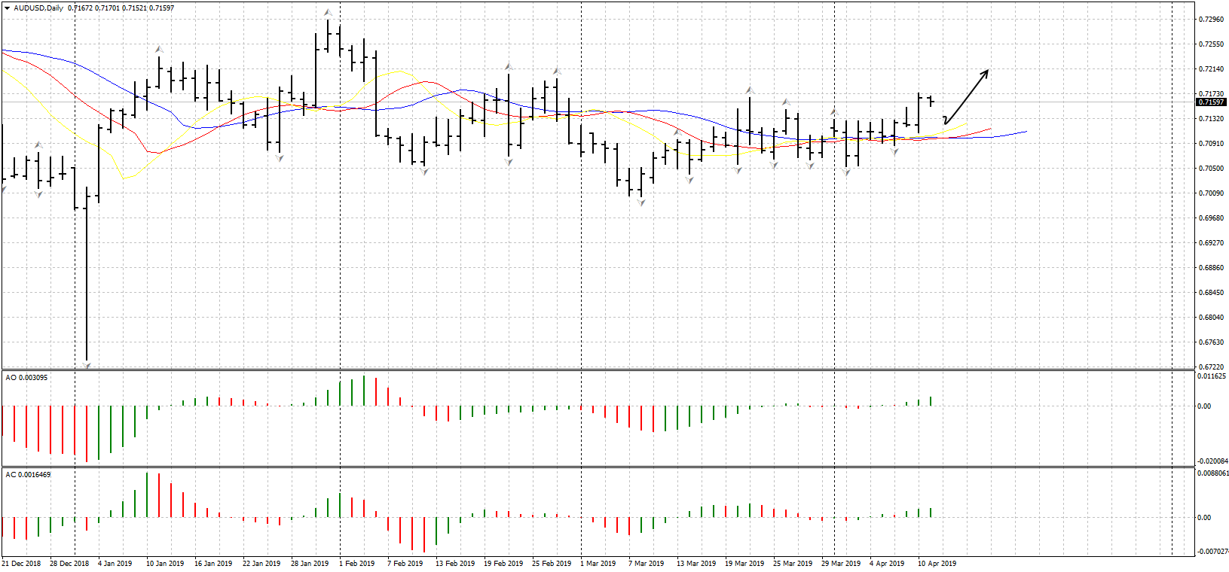This screenshot has height=572, width=1229.
Task: Click the down fractal below the 7 Feb low
Action: coord(424,172)
